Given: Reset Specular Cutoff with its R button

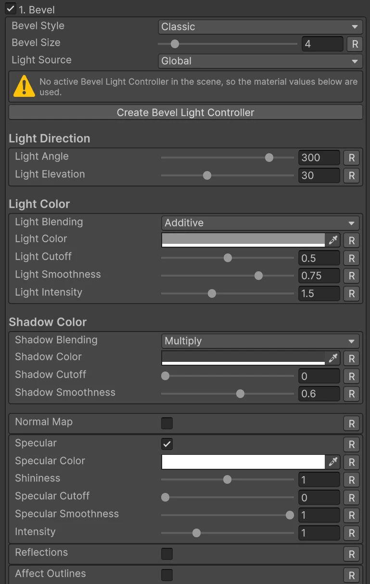Looking at the screenshot, I should pyautogui.click(x=352, y=498).
